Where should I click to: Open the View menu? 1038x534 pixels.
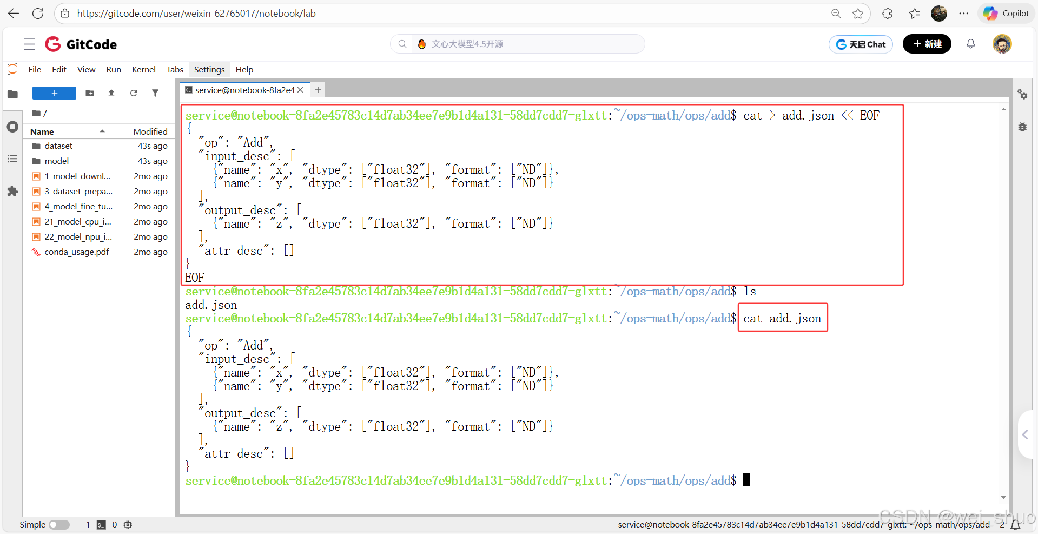(86, 69)
